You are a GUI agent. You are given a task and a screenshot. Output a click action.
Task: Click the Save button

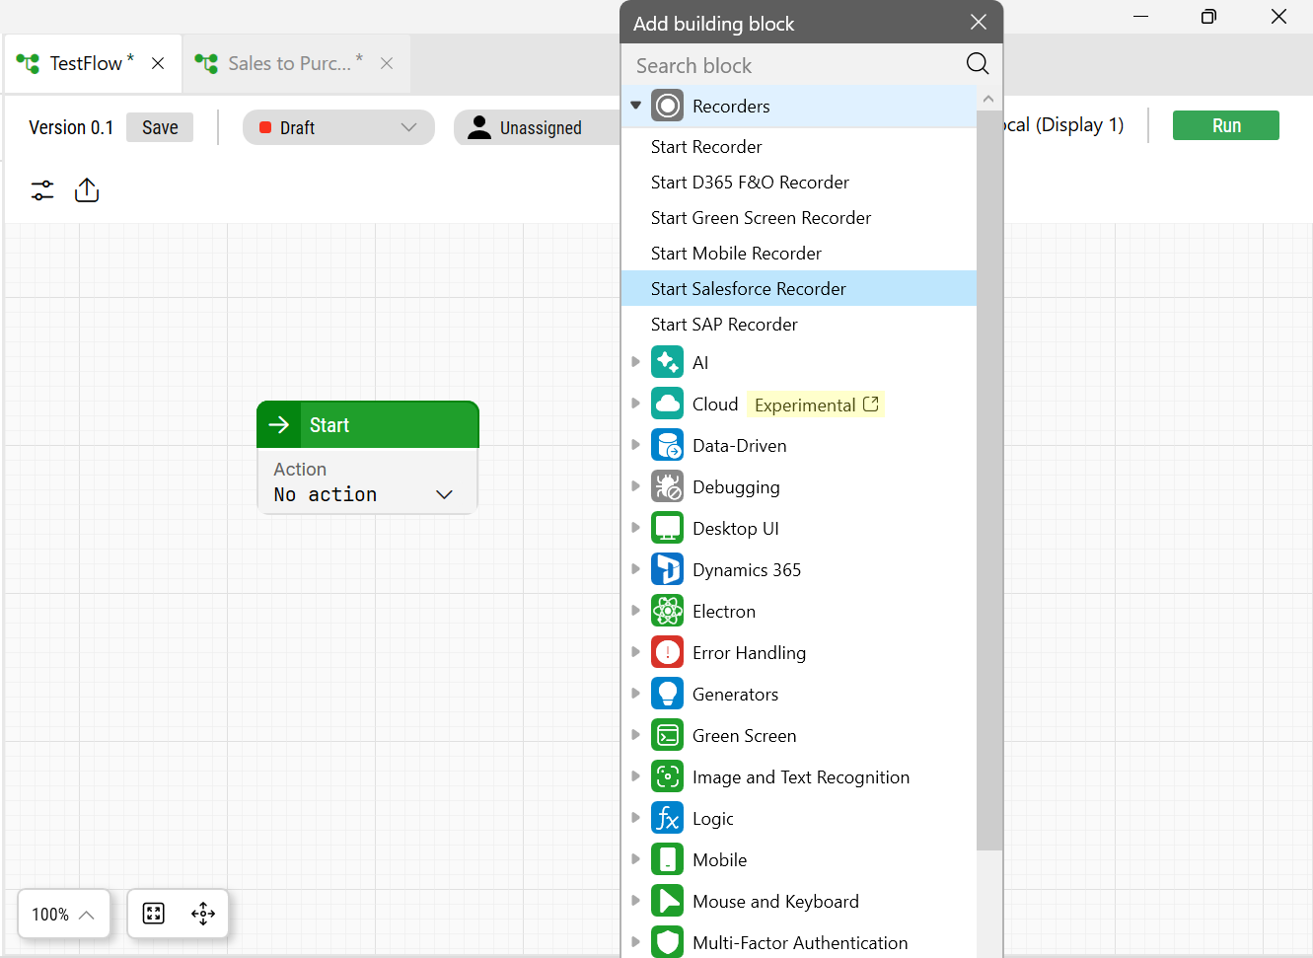(x=160, y=127)
